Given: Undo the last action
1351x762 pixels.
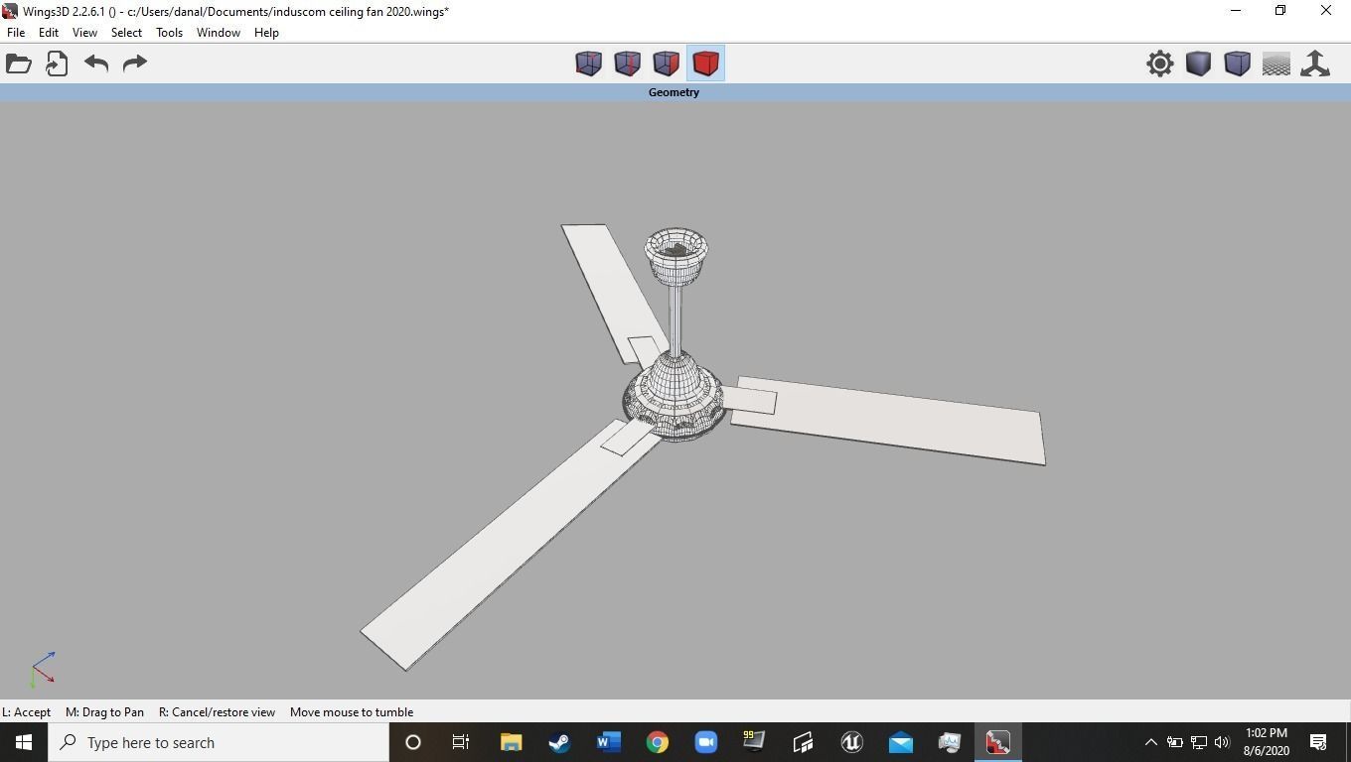Looking at the screenshot, I should coord(96,63).
